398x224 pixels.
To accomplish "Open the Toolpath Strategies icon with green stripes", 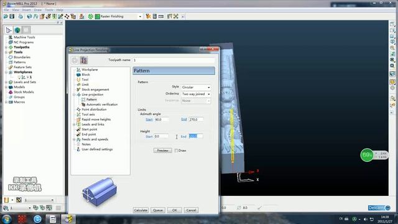I will pos(91,17).
